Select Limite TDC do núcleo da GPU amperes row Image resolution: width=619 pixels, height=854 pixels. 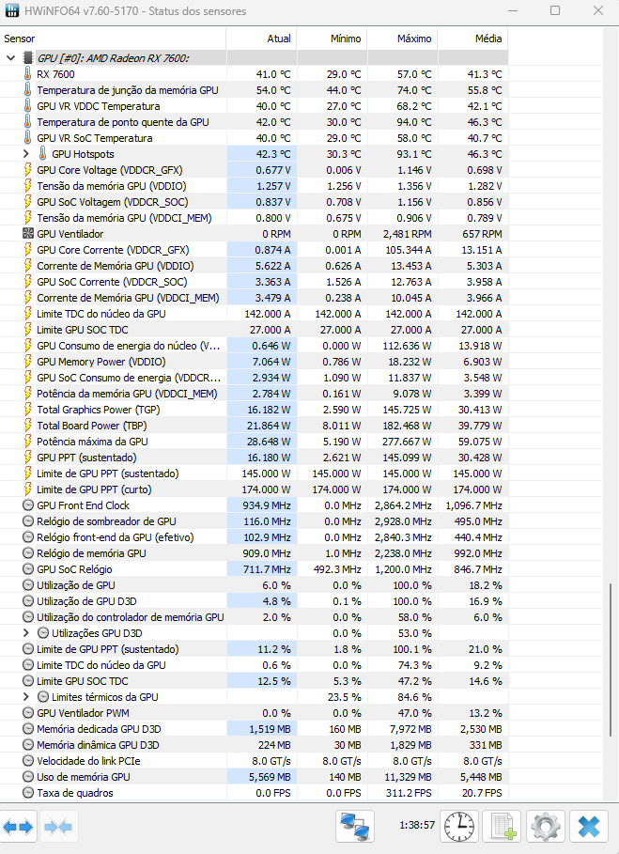[x=254, y=314]
